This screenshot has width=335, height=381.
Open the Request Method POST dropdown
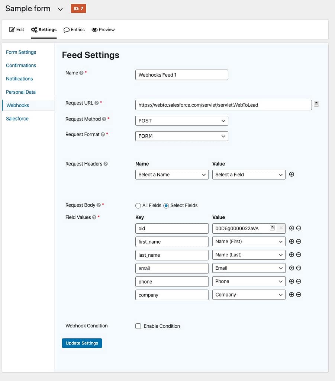(181, 121)
